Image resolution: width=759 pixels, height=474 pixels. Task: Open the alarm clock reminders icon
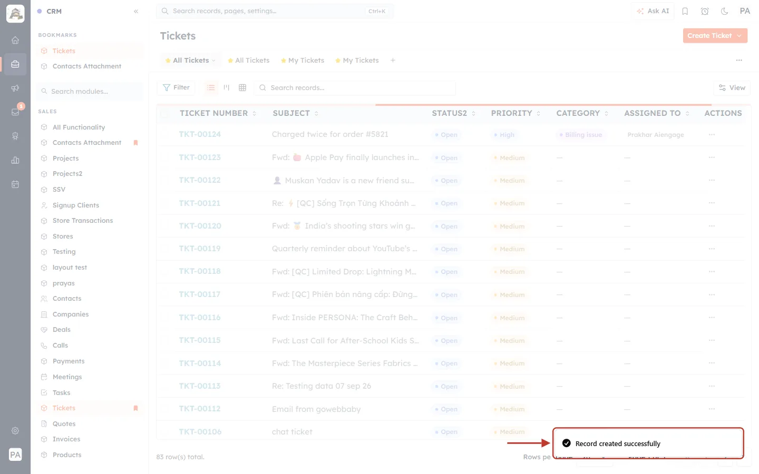[x=705, y=11]
